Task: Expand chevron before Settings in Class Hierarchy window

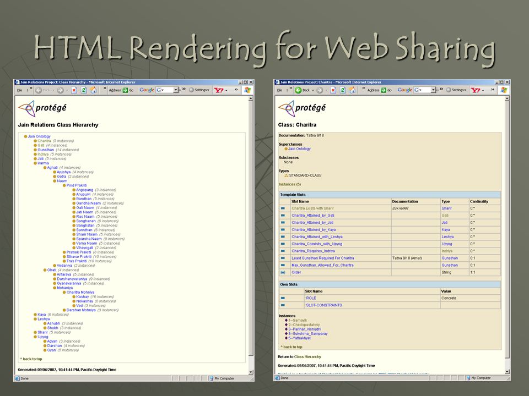Action: pyautogui.click(x=184, y=89)
